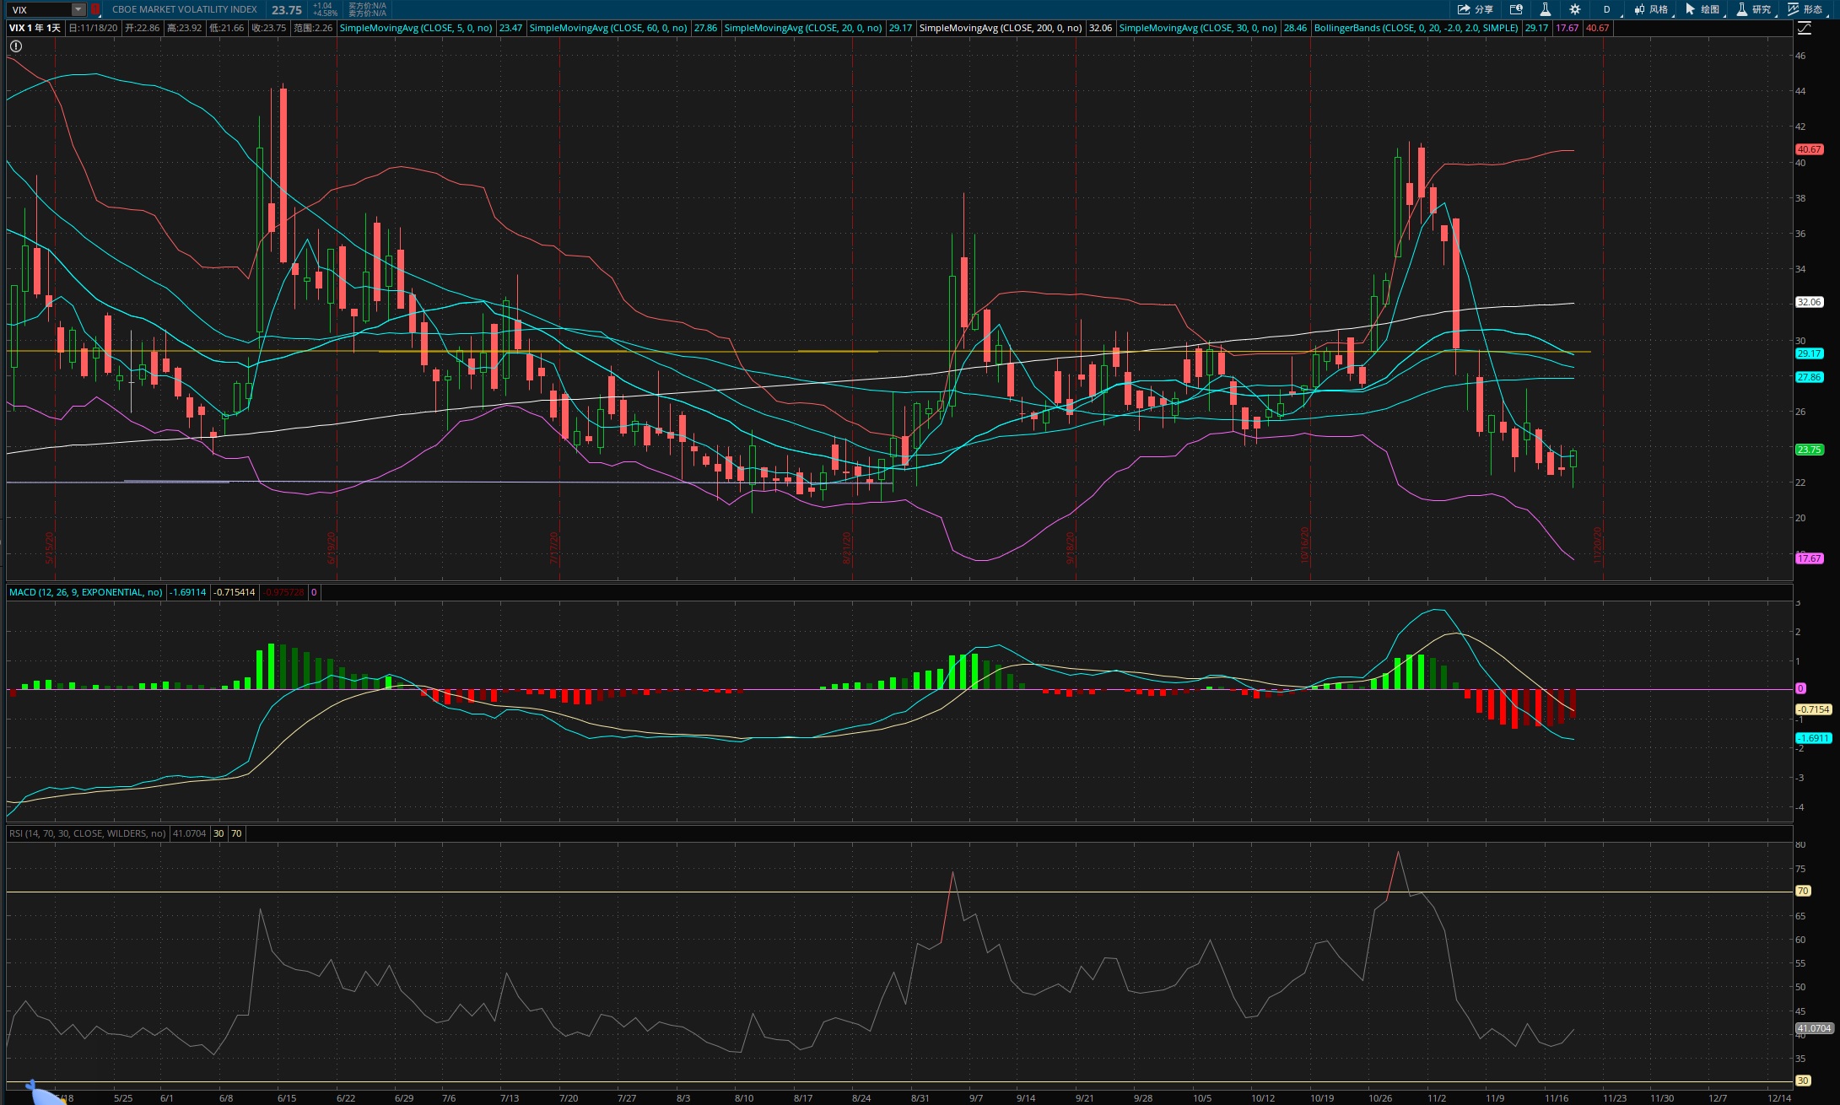This screenshot has width=1840, height=1105.
Task: Click the 形态 patterns menu label
Action: point(1813,9)
